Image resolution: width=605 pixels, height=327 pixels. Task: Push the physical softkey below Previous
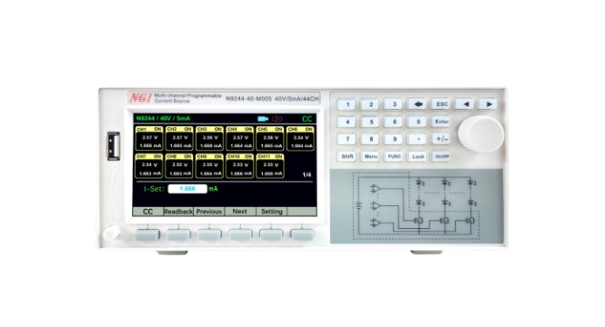[209, 234]
